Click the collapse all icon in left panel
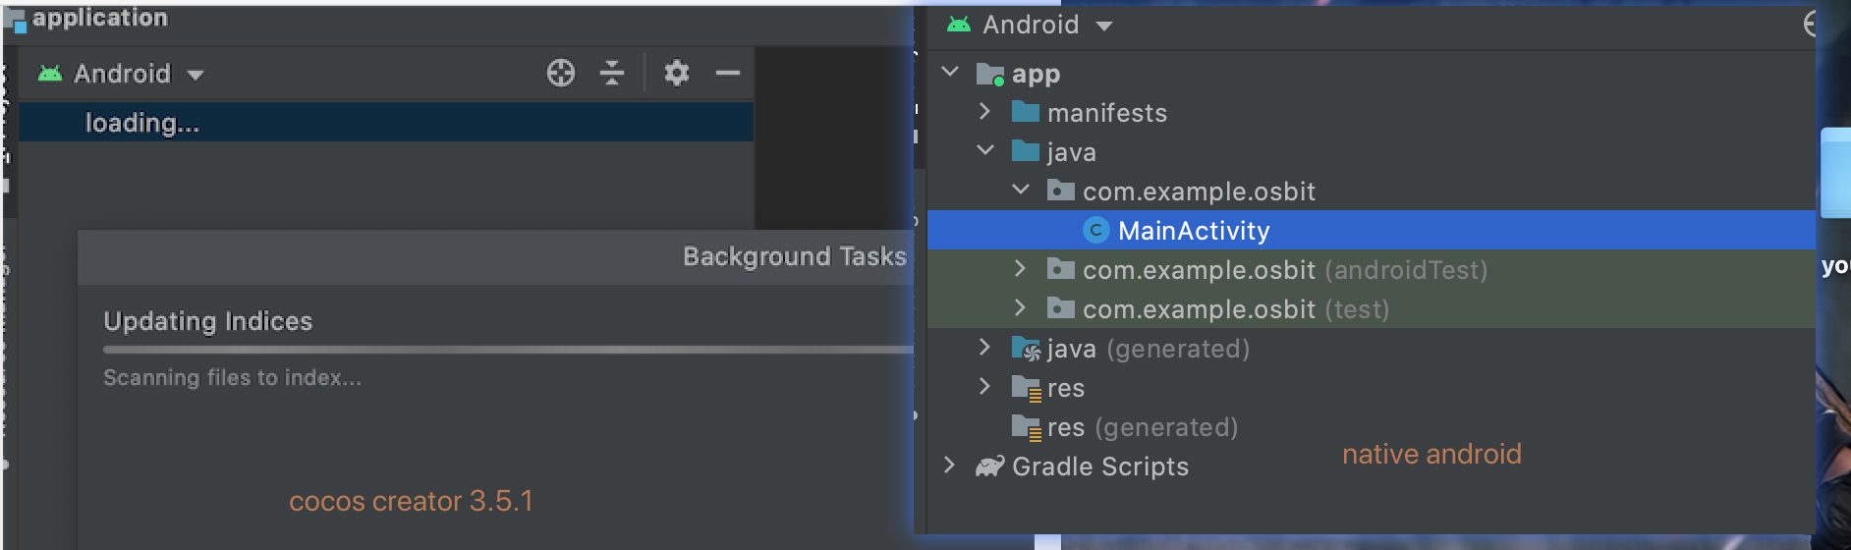 [612, 74]
